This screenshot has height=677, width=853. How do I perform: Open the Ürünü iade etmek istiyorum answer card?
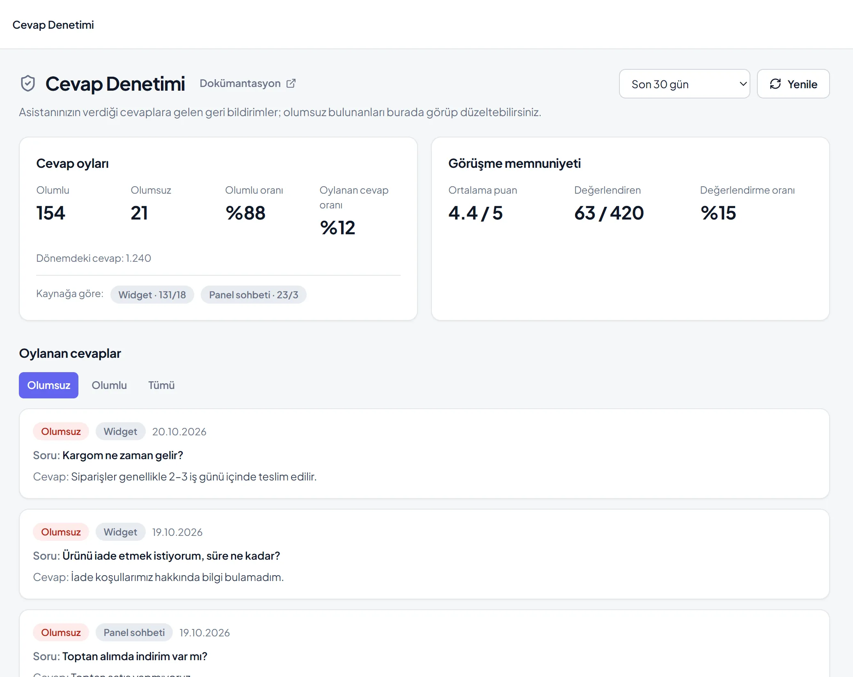(x=424, y=554)
